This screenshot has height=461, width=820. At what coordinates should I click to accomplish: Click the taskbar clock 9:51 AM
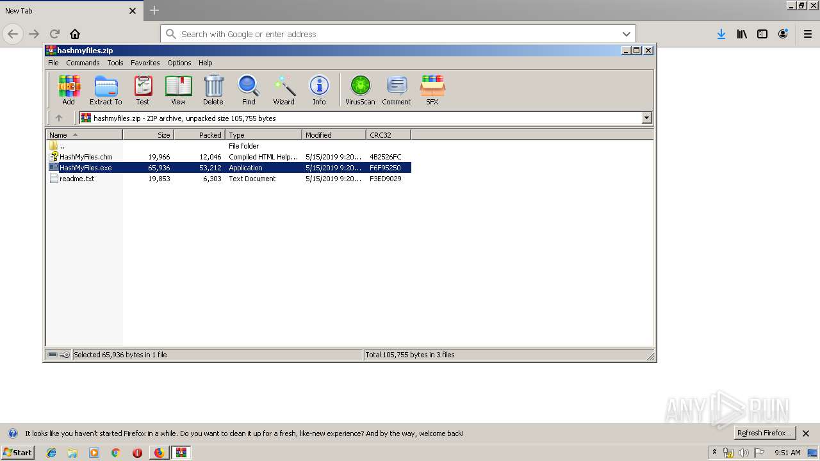click(787, 453)
